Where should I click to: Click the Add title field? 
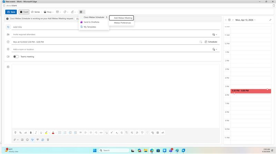[x=116, y=27]
